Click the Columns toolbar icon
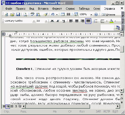The width and height of the screenshot is (125, 115). 68,14
